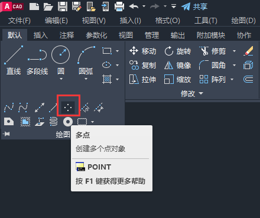Open the 视图(V) menu
The image size is (260, 218).
93,21
